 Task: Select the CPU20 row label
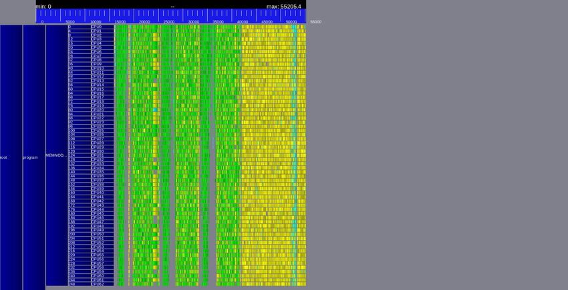click(x=102, y=109)
